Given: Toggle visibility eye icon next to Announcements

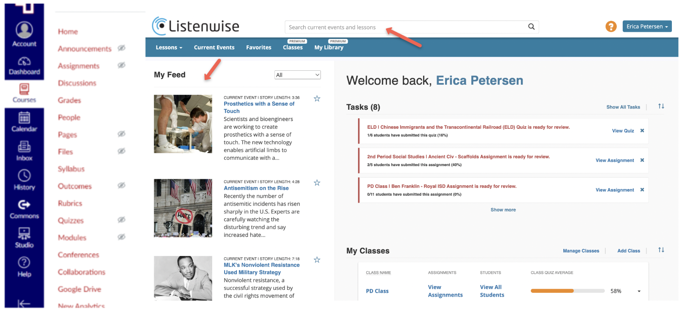Looking at the screenshot, I should [x=122, y=48].
